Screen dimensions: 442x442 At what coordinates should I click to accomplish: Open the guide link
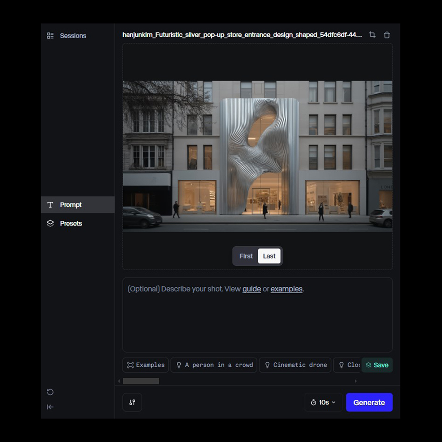point(251,289)
